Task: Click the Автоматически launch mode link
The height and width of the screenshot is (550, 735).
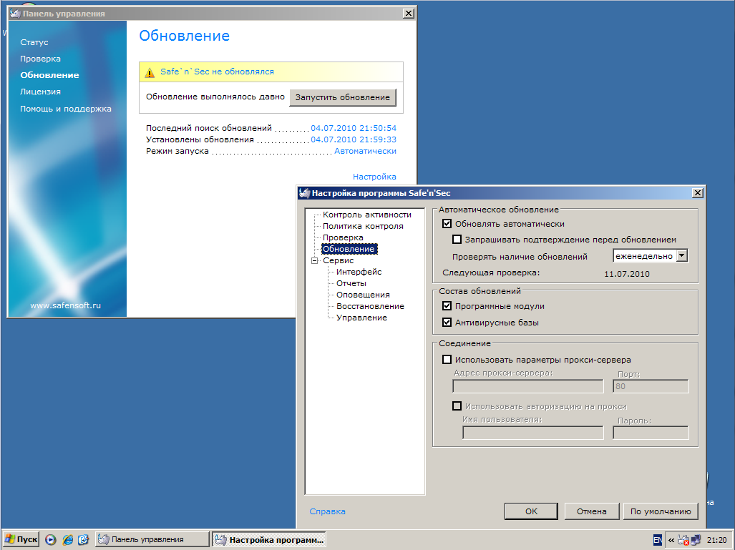Action: [365, 151]
